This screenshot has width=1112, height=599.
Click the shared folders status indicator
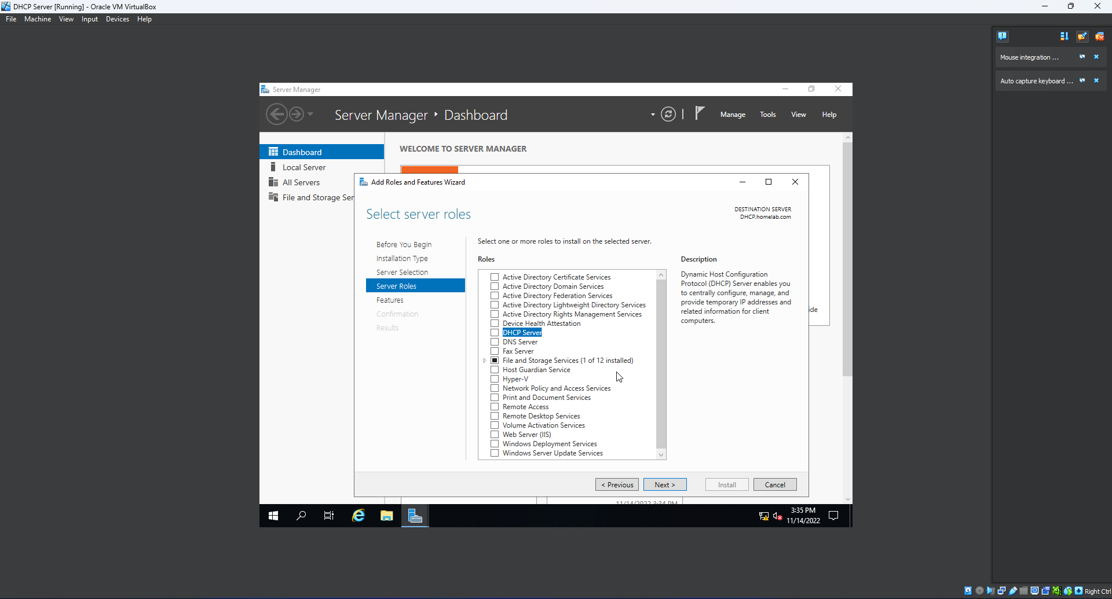click(1023, 591)
